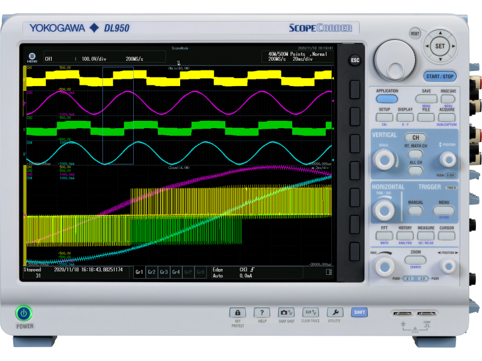Screen dimensions: 482x361
Task: Click the left arrow beside SET
Action: click(x=427, y=46)
